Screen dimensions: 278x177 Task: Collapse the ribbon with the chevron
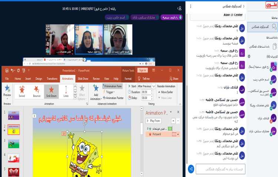(x=180, y=104)
